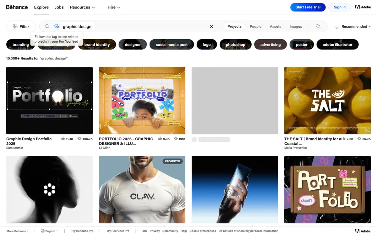Viewport: 377px width, 235px height.
Task: Click the views eye icon showing 25.9K
Action: click(x=359, y=139)
